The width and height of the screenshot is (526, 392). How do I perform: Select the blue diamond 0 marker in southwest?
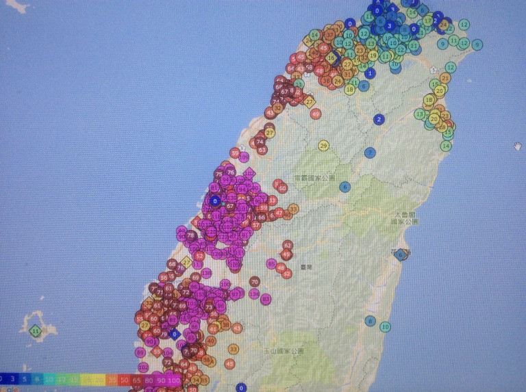(175, 334)
